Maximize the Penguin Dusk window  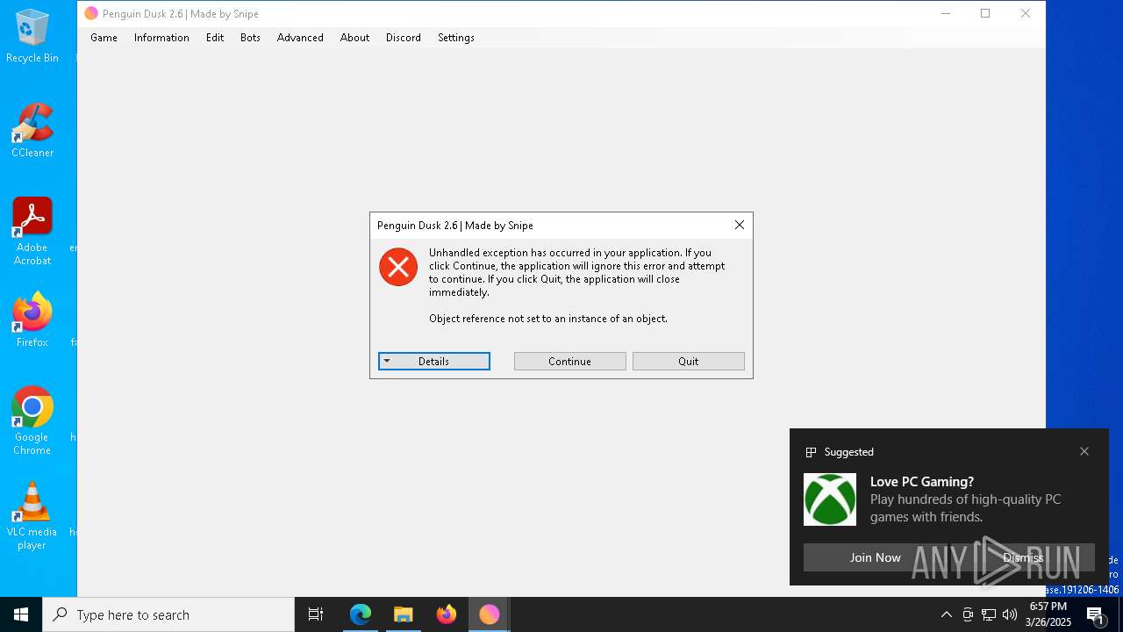click(985, 13)
